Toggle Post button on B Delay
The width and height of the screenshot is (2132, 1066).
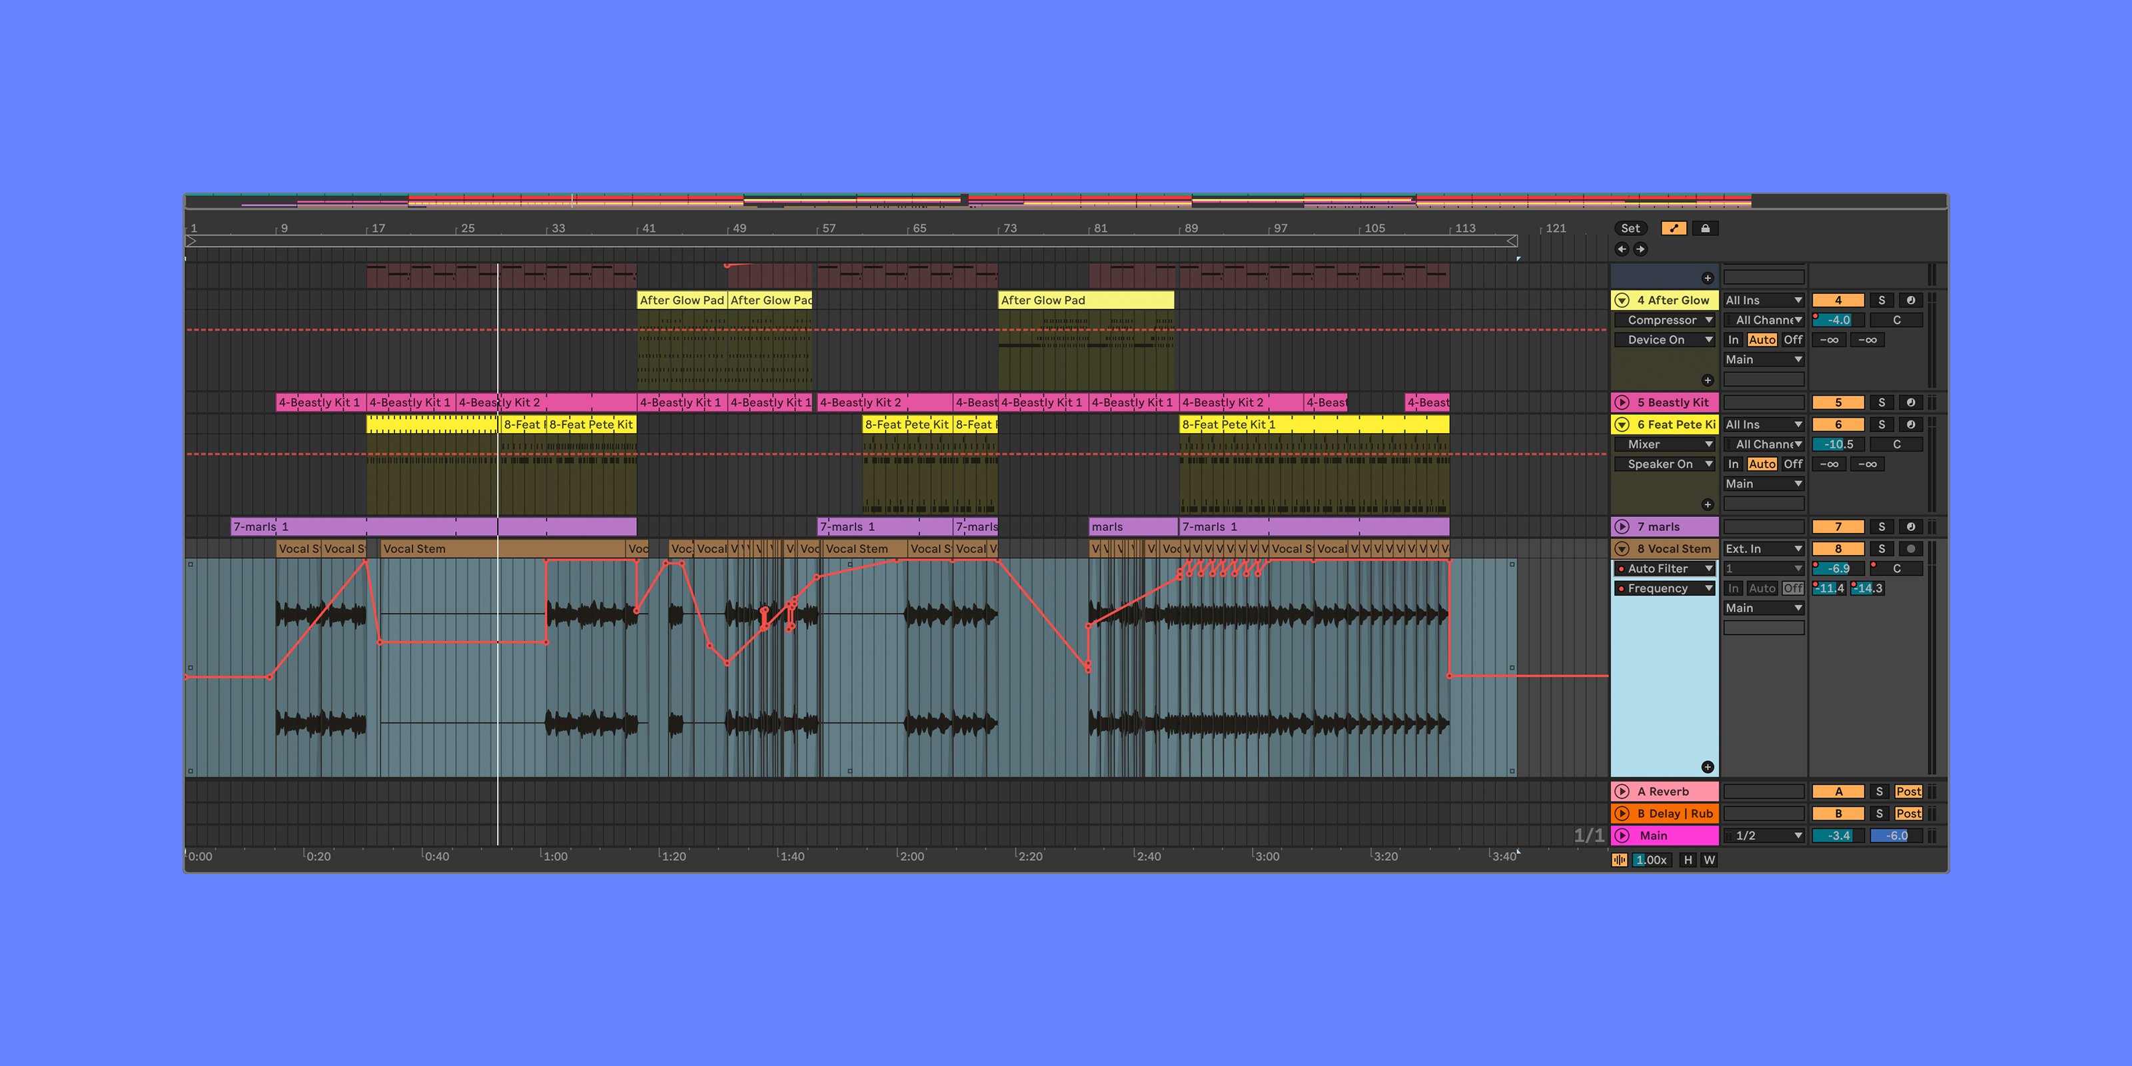[1909, 813]
